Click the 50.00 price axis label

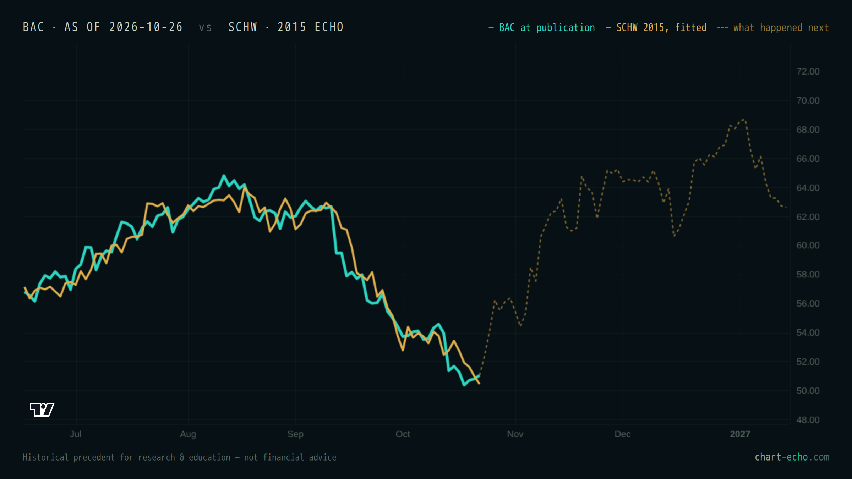(x=808, y=391)
